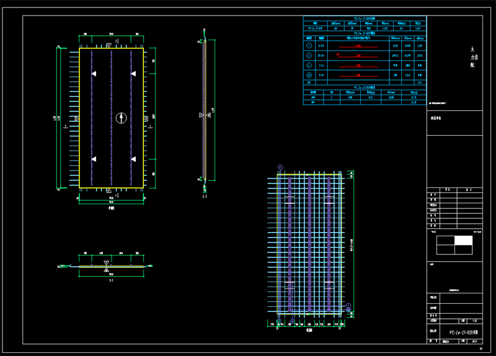Select the section triangle at plan view top edge
Screen dimensions: 496x356
coord(108,45)
